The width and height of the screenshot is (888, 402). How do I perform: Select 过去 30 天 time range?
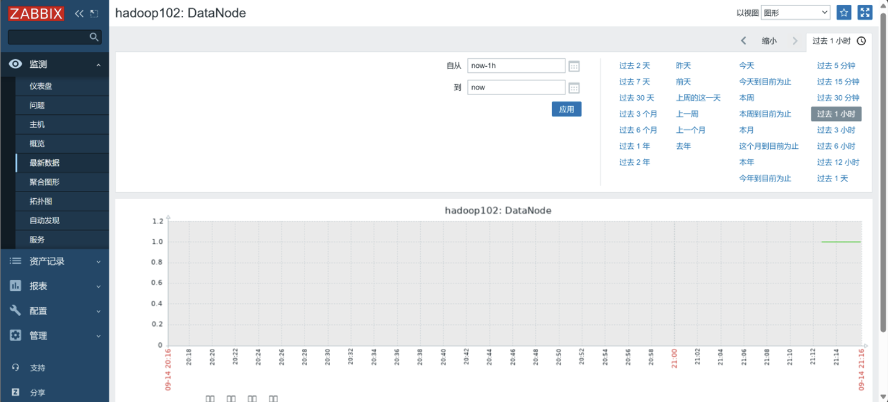pyautogui.click(x=636, y=98)
